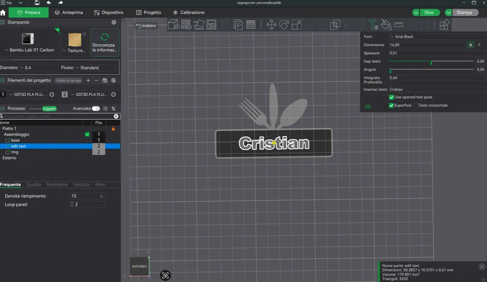
Task: Click the Auto orient toolbar icon
Action: click(x=199, y=24)
